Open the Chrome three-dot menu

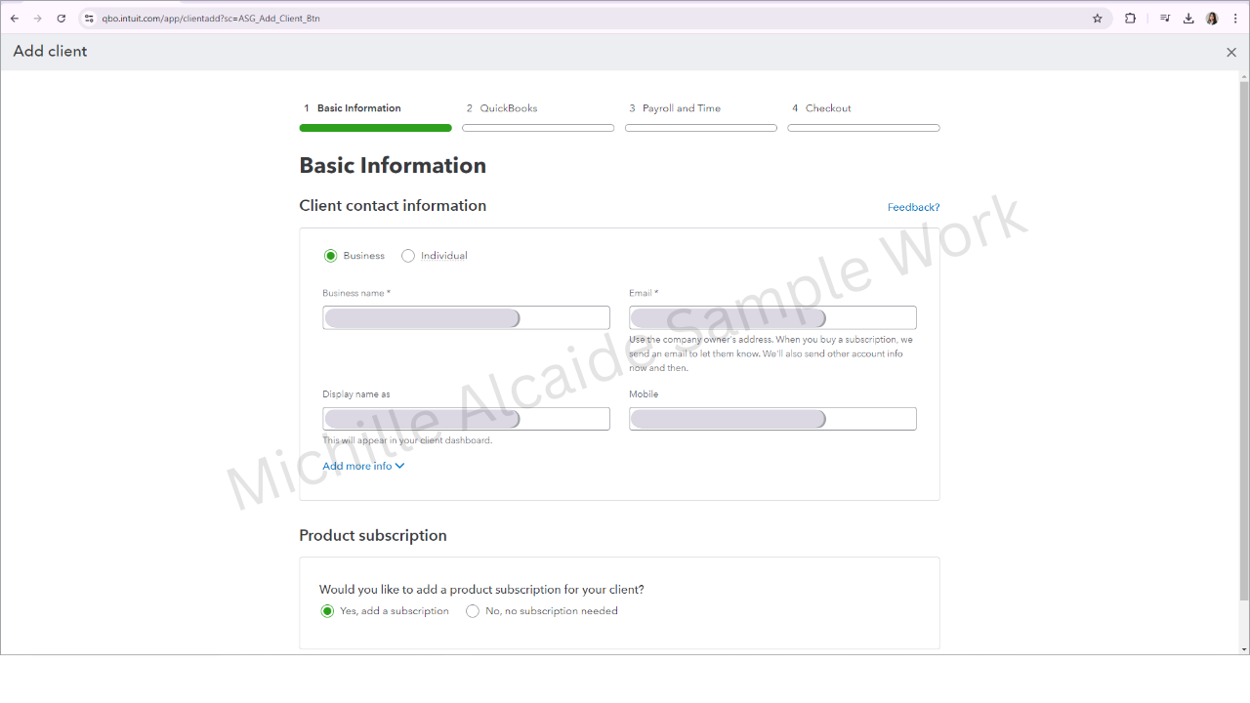pyautogui.click(x=1235, y=19)
